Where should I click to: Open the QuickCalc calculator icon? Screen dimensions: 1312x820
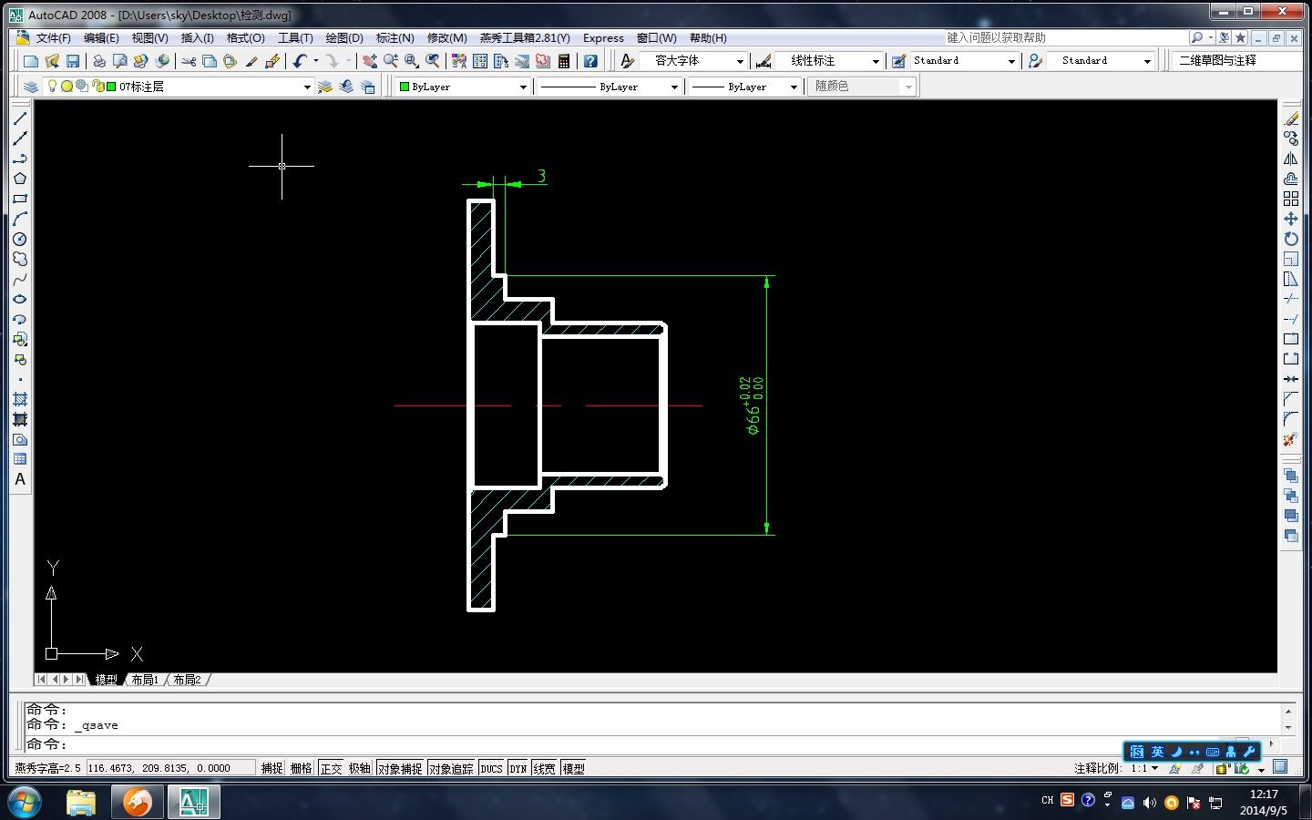click(564, 61)
